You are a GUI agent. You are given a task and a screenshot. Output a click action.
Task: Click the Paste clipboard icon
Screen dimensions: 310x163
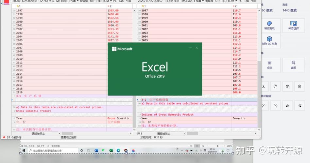[287, 86]
